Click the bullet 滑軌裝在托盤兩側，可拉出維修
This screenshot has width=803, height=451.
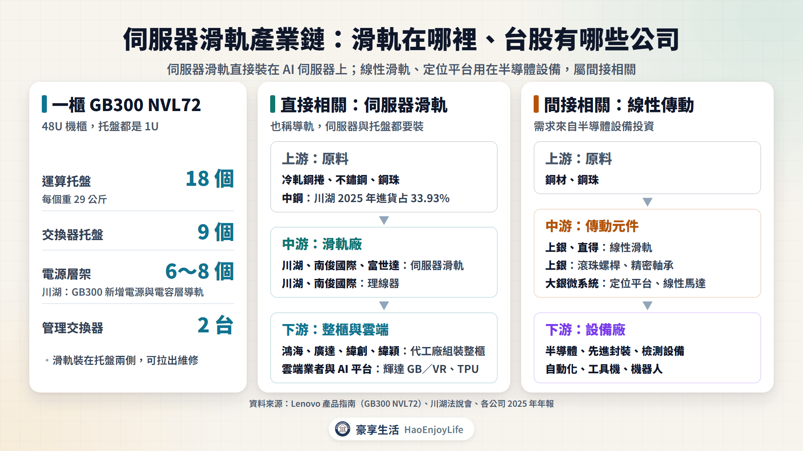[125, 360]
